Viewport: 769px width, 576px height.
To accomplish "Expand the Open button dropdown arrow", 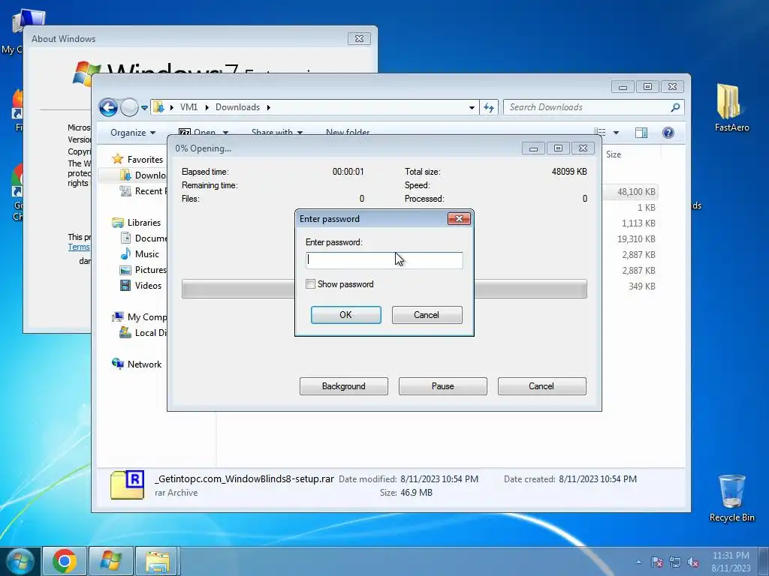I will point(225,132).
